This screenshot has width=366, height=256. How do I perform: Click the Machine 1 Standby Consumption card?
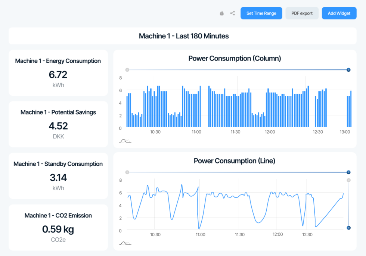point(58,175)
